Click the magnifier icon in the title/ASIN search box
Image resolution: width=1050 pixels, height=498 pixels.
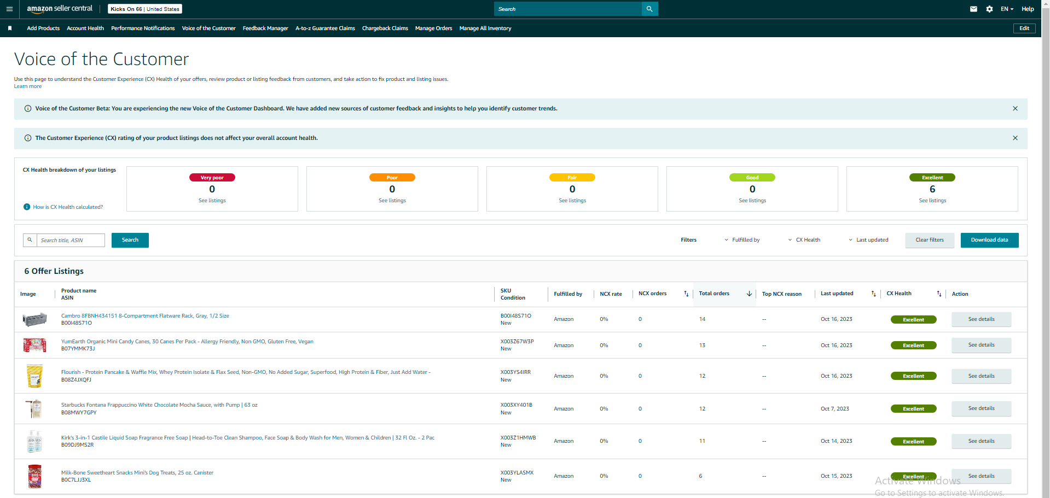tap(30, 240)
